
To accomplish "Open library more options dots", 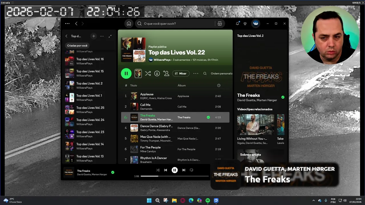I will tap(102, 36).
